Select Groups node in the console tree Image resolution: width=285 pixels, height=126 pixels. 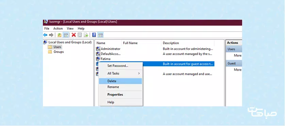coord(59,52)
